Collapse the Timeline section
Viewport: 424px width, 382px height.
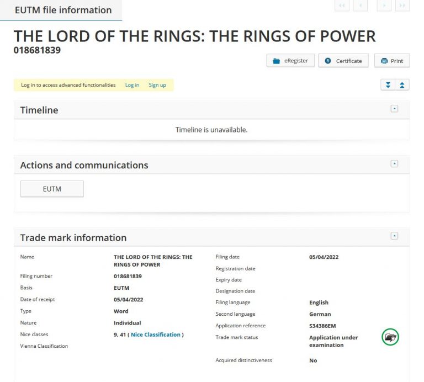pos(394,109)
